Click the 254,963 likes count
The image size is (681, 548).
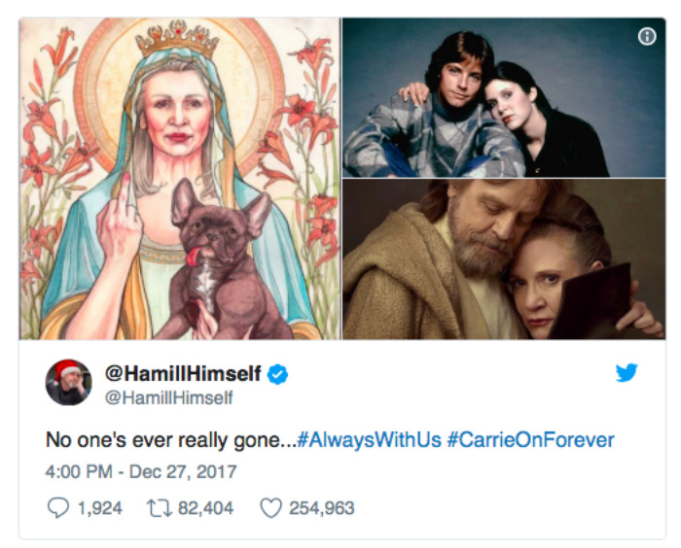[x=322, y=507]
